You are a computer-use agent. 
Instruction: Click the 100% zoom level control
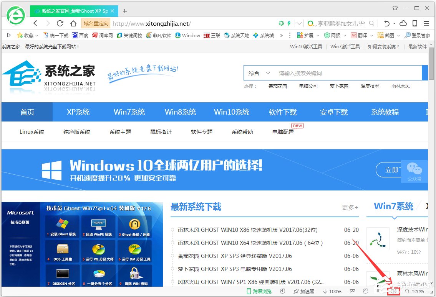tap(417, 291)
